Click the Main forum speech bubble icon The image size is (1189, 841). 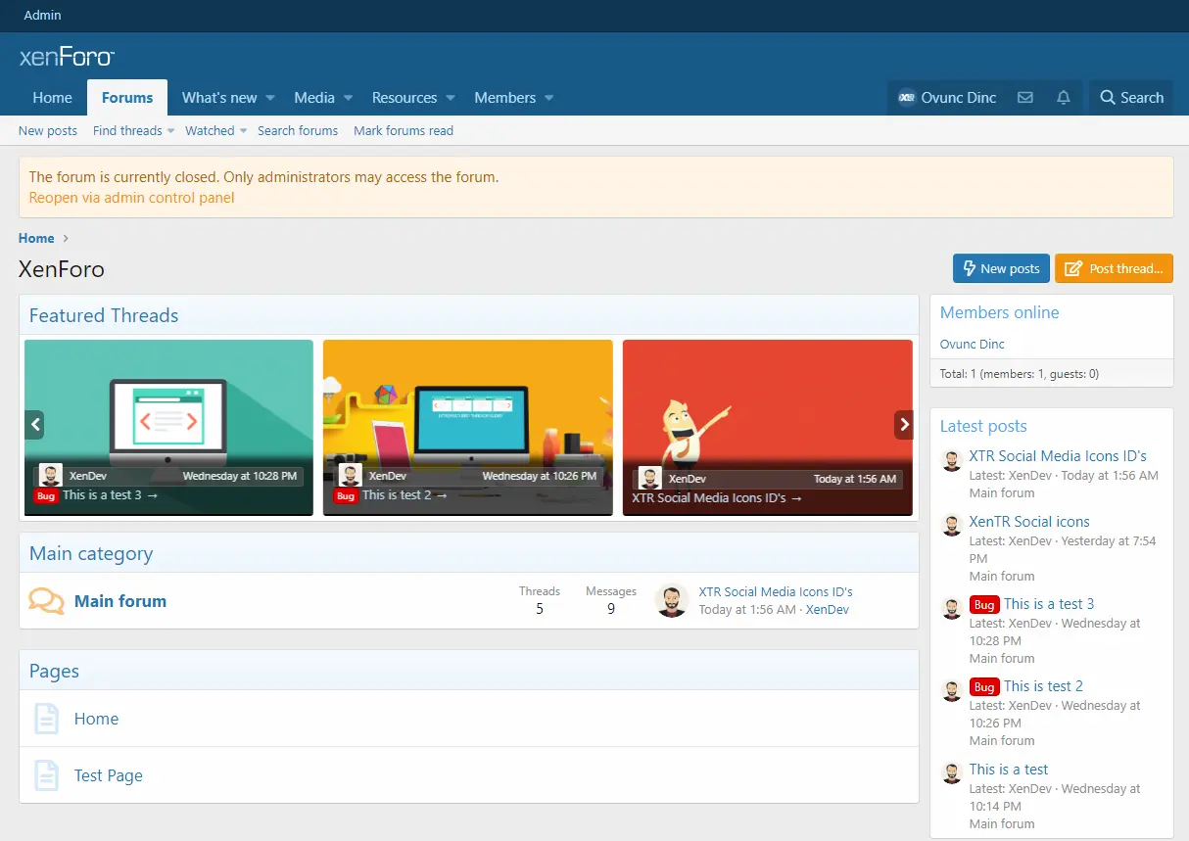(x=46, y=601)
